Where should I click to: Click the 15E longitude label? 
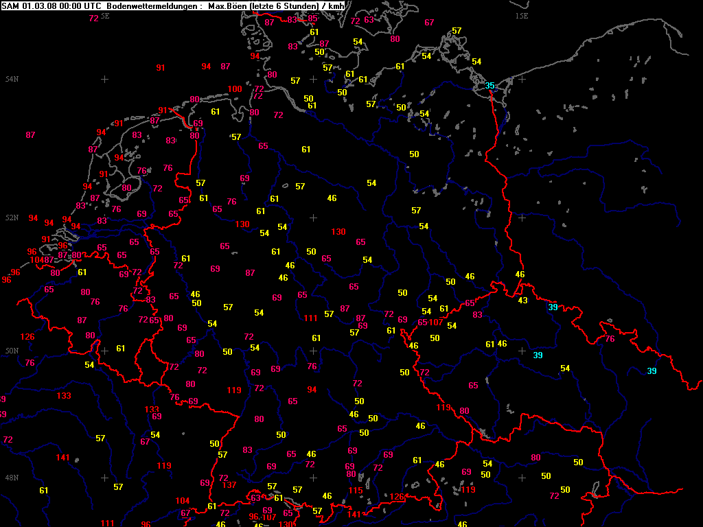coord(522,15)
